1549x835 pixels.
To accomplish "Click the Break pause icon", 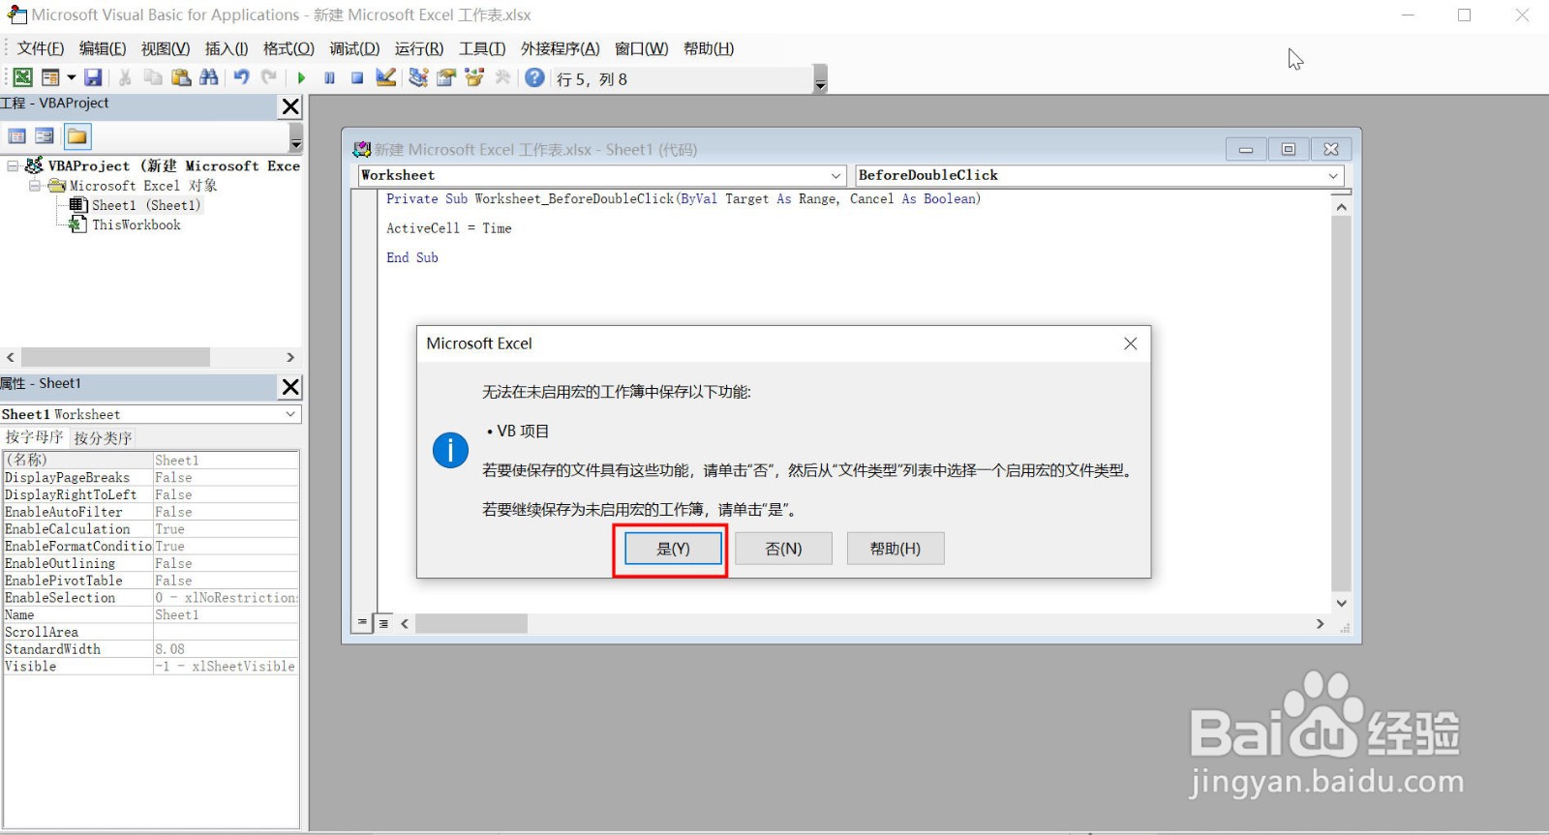I will click(329, 77).
